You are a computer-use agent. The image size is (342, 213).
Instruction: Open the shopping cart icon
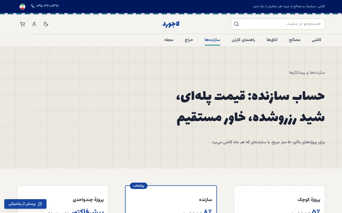tap(22, 24)
